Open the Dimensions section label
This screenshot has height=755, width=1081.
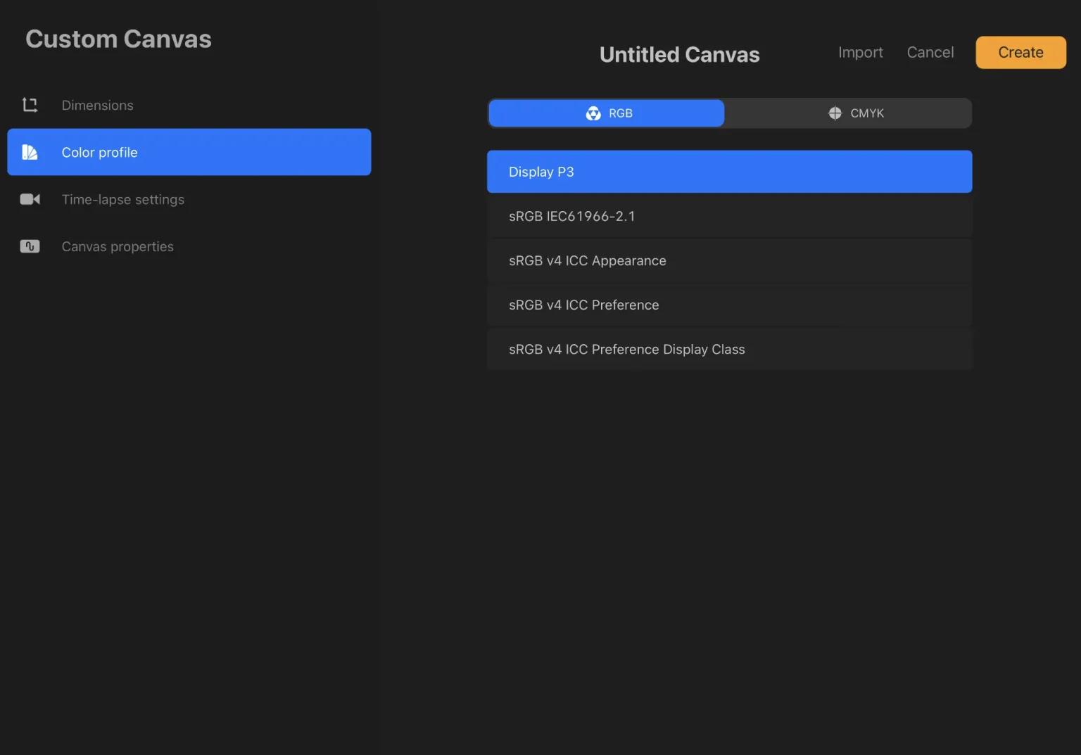[97, 106]
